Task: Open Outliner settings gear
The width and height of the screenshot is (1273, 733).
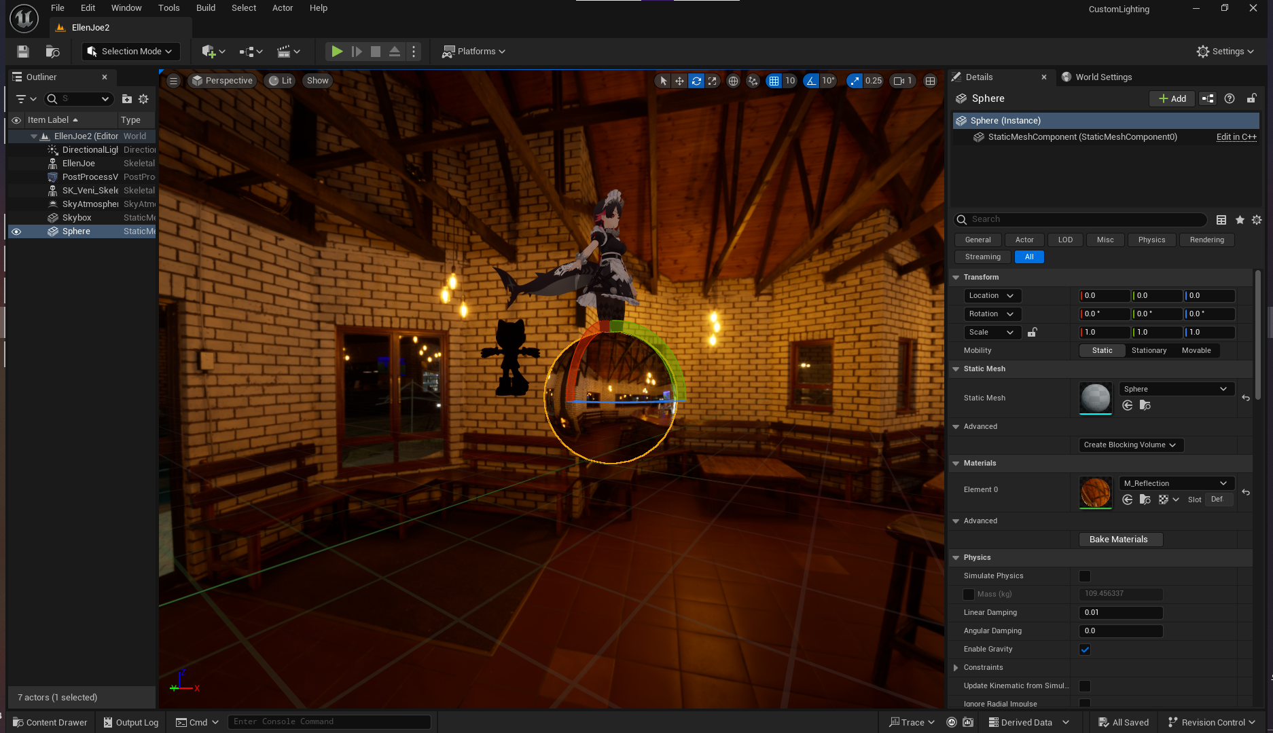Action: [143, 99]
